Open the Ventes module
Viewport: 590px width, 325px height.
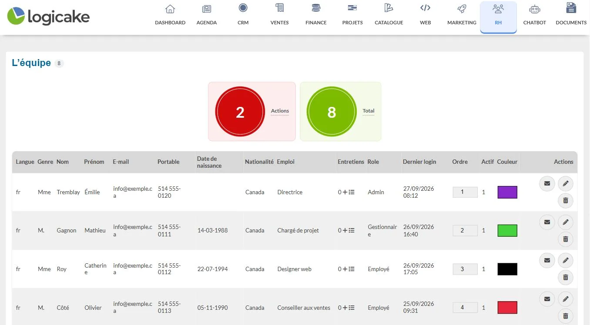point(279,15)
